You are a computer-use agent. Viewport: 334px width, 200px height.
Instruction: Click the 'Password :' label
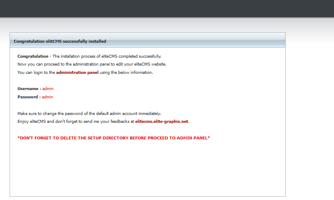pyautogui.click(x=29, y=97)
